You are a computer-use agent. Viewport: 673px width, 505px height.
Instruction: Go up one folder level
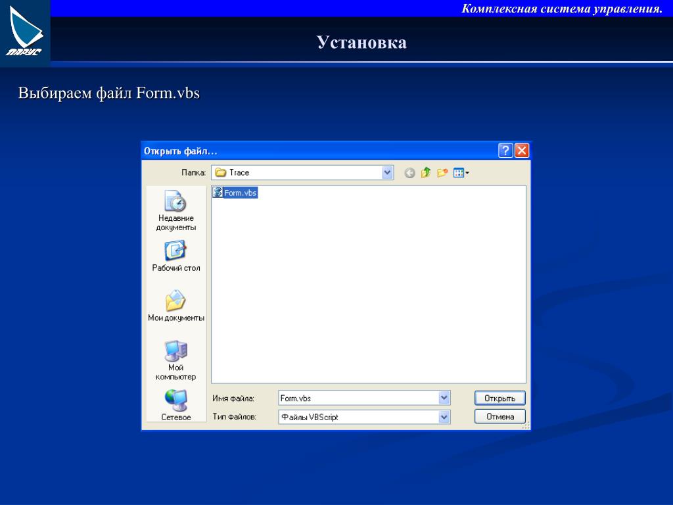(x=426, y=173)
